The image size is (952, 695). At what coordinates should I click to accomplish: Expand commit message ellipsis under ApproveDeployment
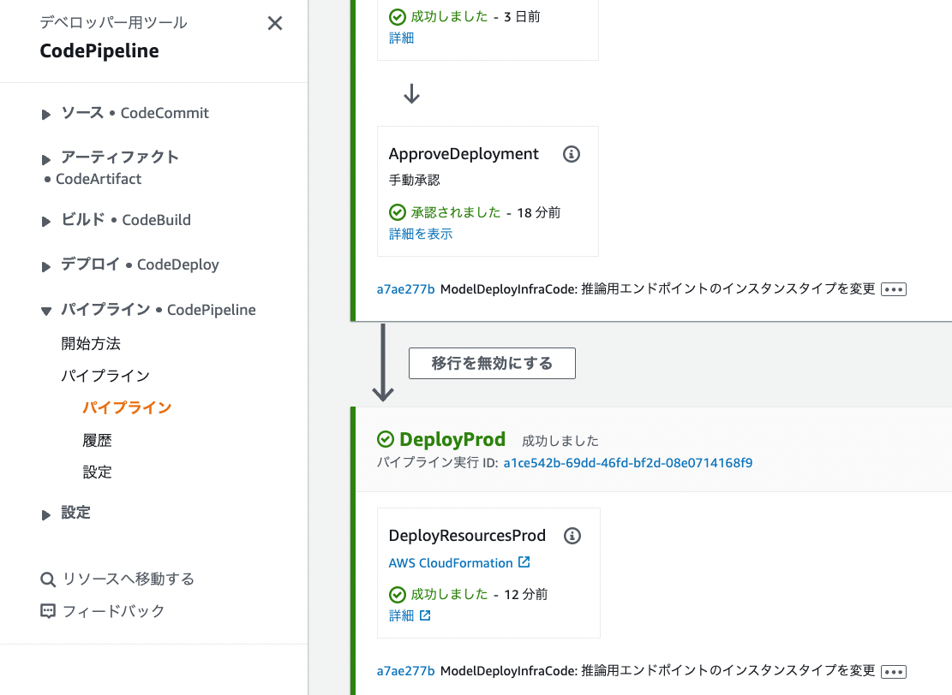tap(894, 289)
